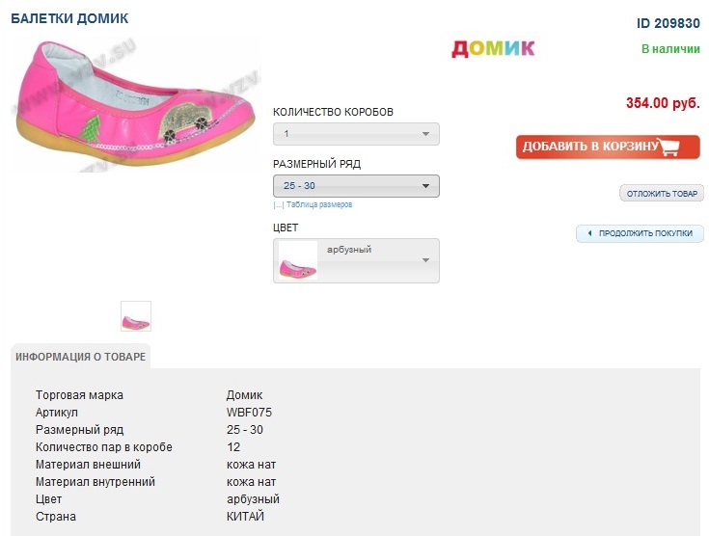This screenshot has width=709, height=536.
Task: Click the БАЛЕТКИ ДОМИК product title
Action: tap(69, 19)
